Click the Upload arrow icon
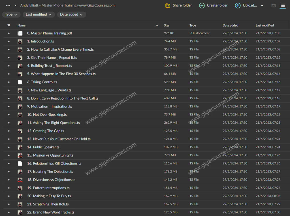 [238, 5]
